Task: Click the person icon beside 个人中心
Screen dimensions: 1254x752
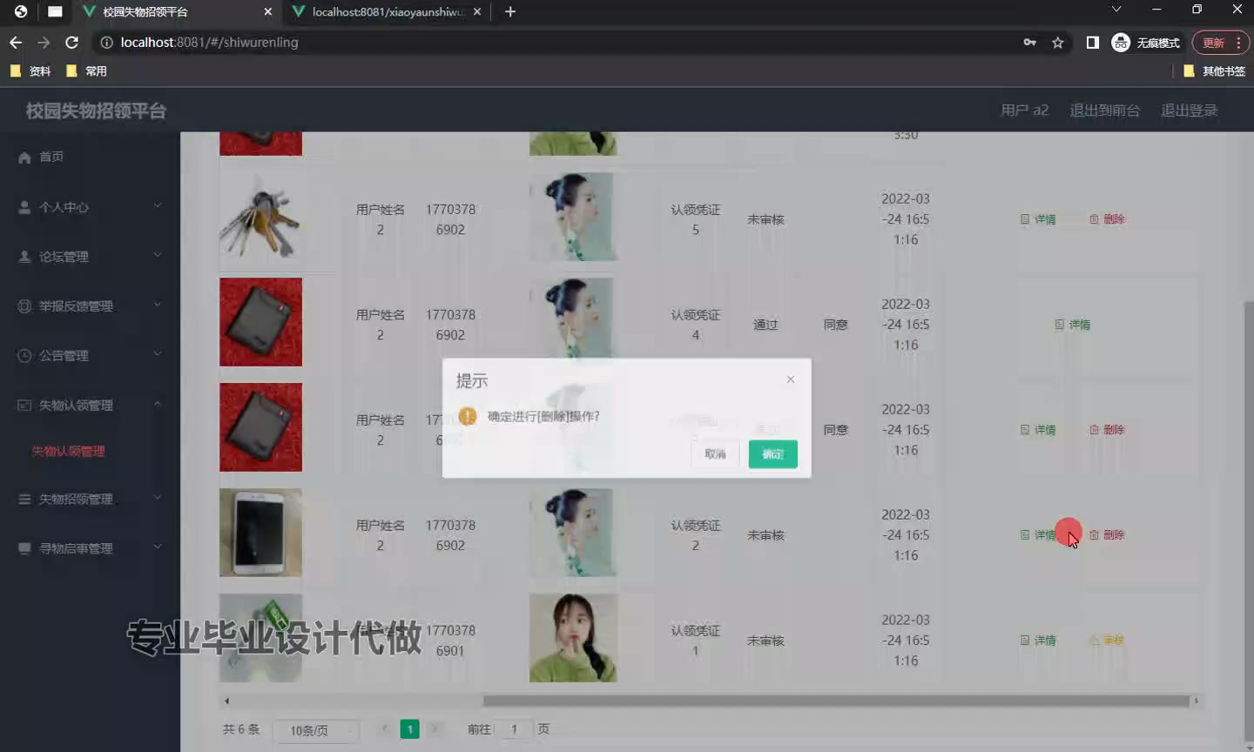Action: click(24, 207)
